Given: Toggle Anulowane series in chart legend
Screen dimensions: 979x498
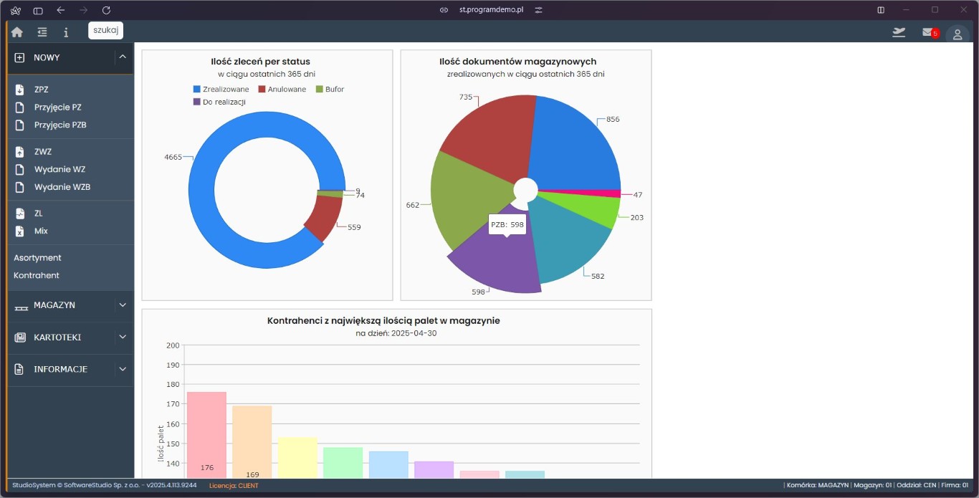Looking at the screenshot, I should click(x=282, y=90).
